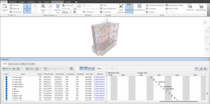Click the Insert Task icon next to Add Task
The height and width of the screenshot is (104, 210).
(x=14, y=68)
